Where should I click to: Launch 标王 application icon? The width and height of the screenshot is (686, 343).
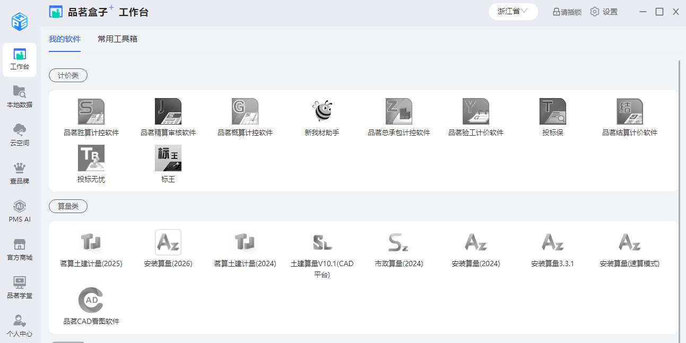(x=168, y=159)
